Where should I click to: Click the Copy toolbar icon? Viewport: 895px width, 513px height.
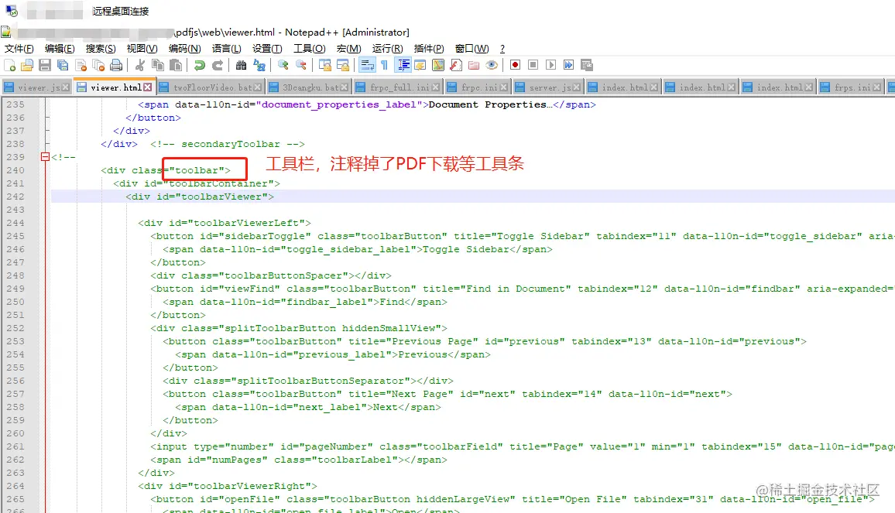tap(157, 65)
